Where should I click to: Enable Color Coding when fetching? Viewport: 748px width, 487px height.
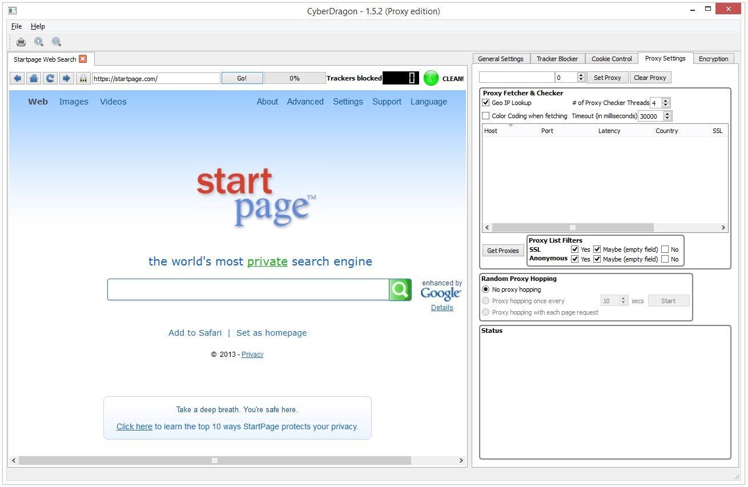click(486, 116)
